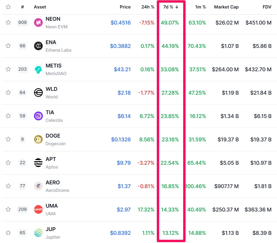Sort by the Price column header

click(x=125, y=7)
